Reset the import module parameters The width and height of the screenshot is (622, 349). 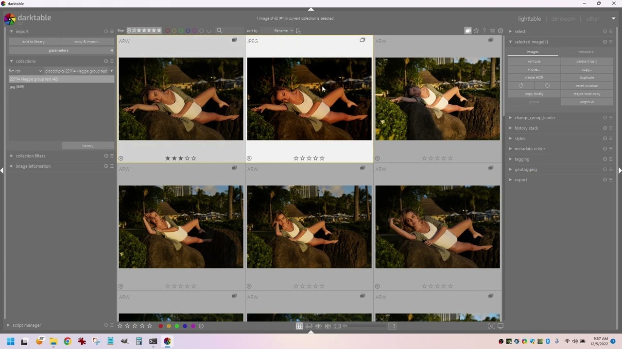click(106, 32)
